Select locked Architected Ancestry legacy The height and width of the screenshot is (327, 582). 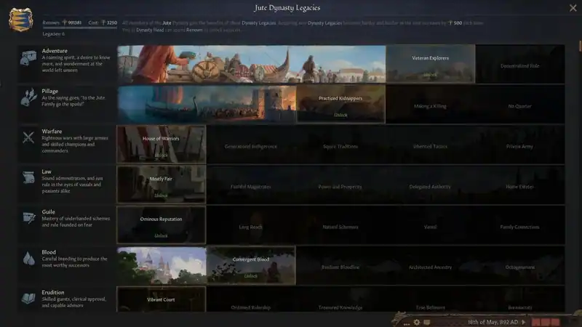point(430,267)
